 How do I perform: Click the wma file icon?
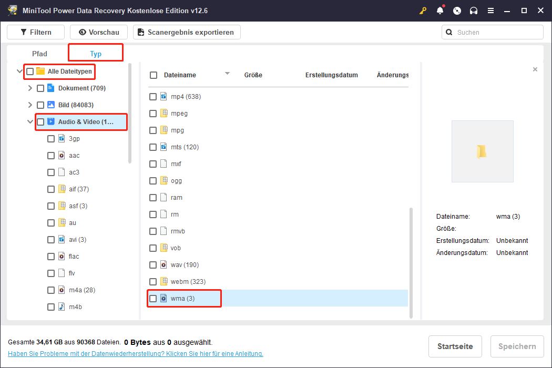[163, 299]
